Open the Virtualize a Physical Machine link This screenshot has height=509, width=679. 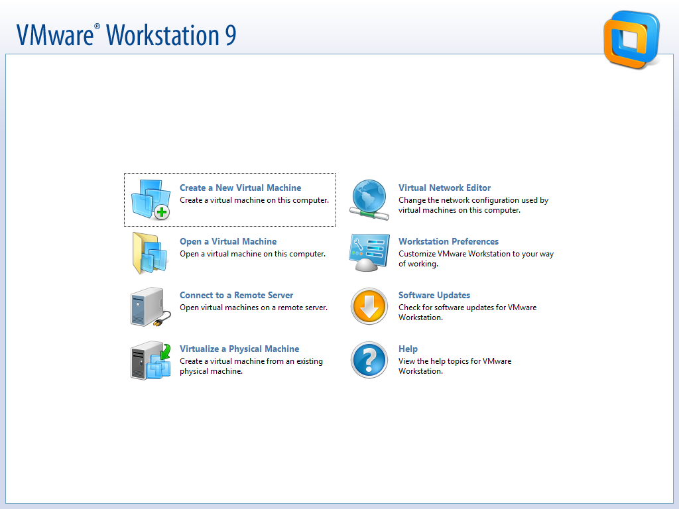[x=239, y=349]
